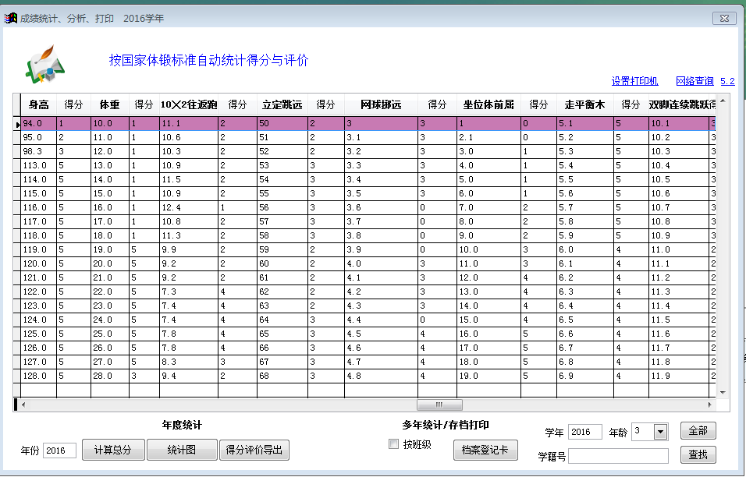746x477 pixels.
Task: Click the 得分评价导出 button
Action: pyautogui.click(x=254, y=450)
